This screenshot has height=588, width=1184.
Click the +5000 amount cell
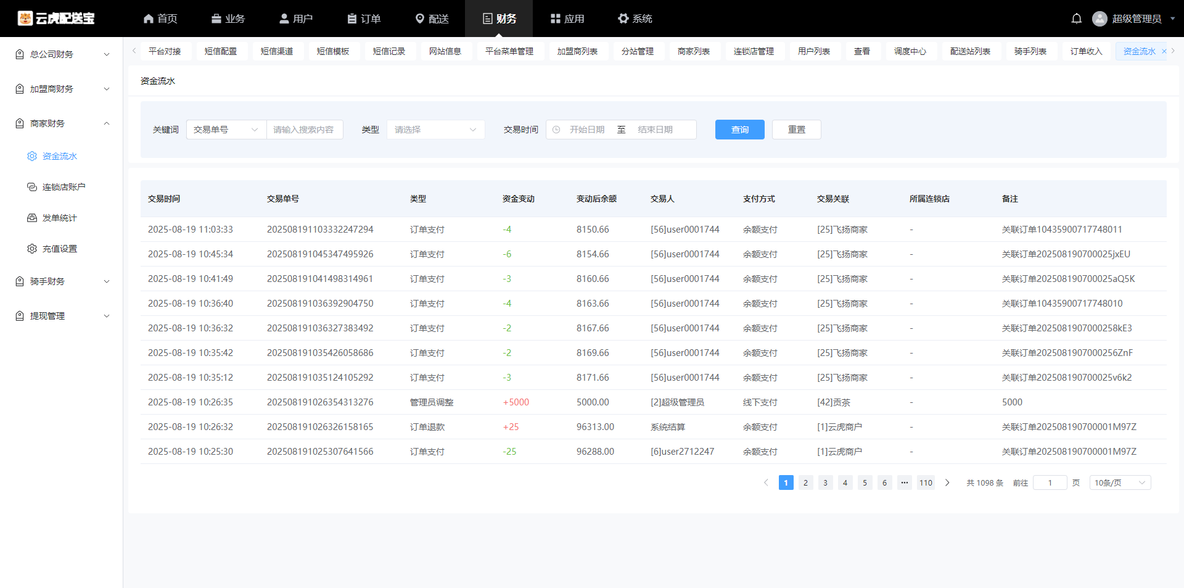[516, 402]
